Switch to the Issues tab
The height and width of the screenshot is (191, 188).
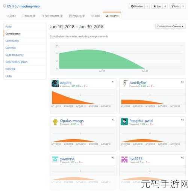tap(28, 16)
